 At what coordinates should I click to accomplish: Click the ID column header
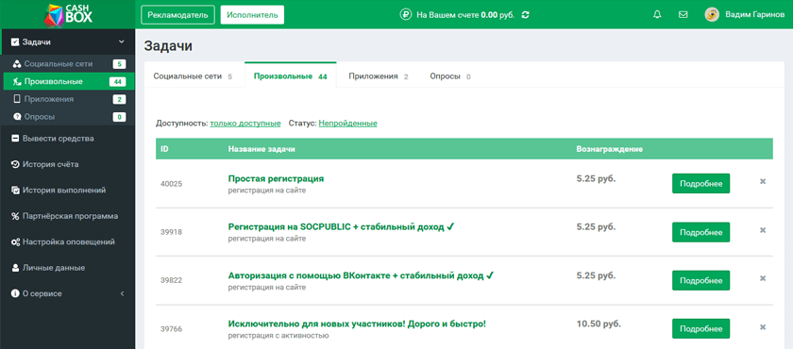(164, 149)
